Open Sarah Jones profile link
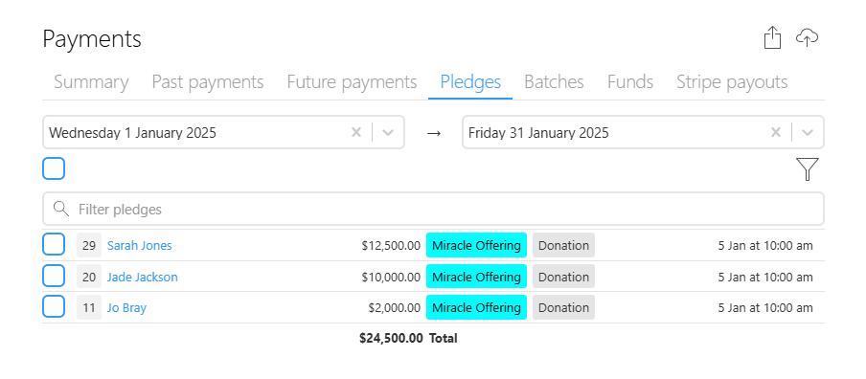866x379 pixels. pos(140,246)
